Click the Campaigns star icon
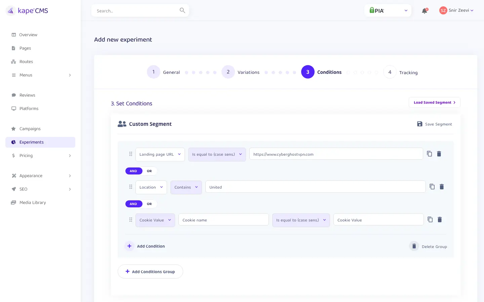Image resolution: width=484 pixels, height=302 pixels. 13,129
